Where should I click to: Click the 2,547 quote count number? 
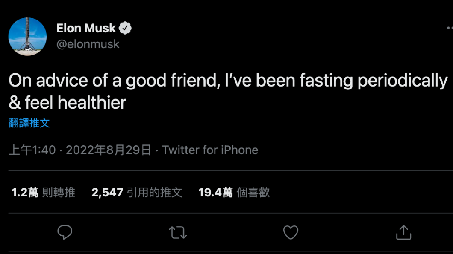click(107, 192)
